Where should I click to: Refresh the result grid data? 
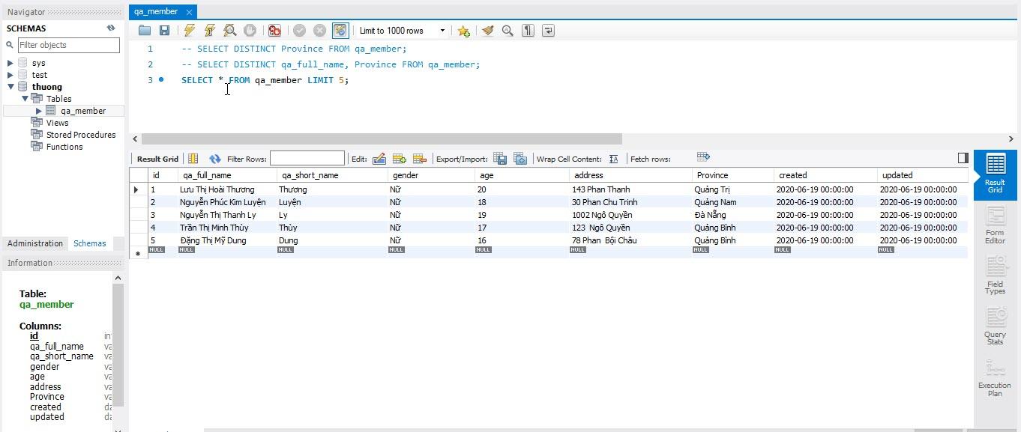(x=215, y=159)
